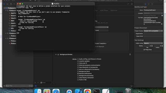Collapse the Background Modes section
This screenshot has height=93, width=166.
pyautogui.click(x=56, y=55)
